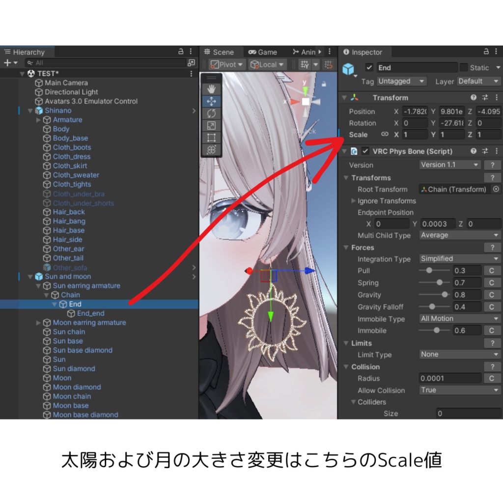Select Sun base diamond in Hierarchy
503x503 pixels.
[x=83, y=350]
